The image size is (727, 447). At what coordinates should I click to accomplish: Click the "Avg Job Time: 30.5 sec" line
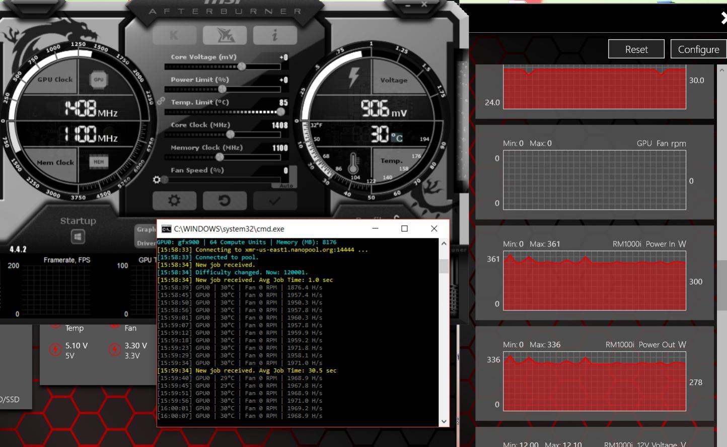(247, 371)
